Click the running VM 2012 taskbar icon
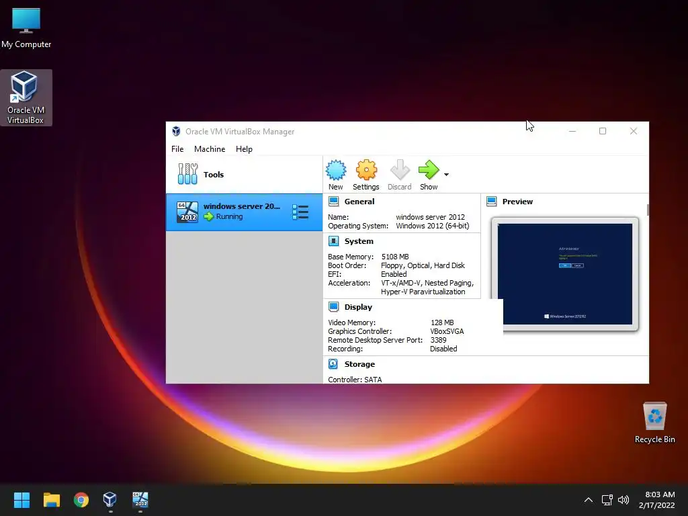 coord(140,499)
